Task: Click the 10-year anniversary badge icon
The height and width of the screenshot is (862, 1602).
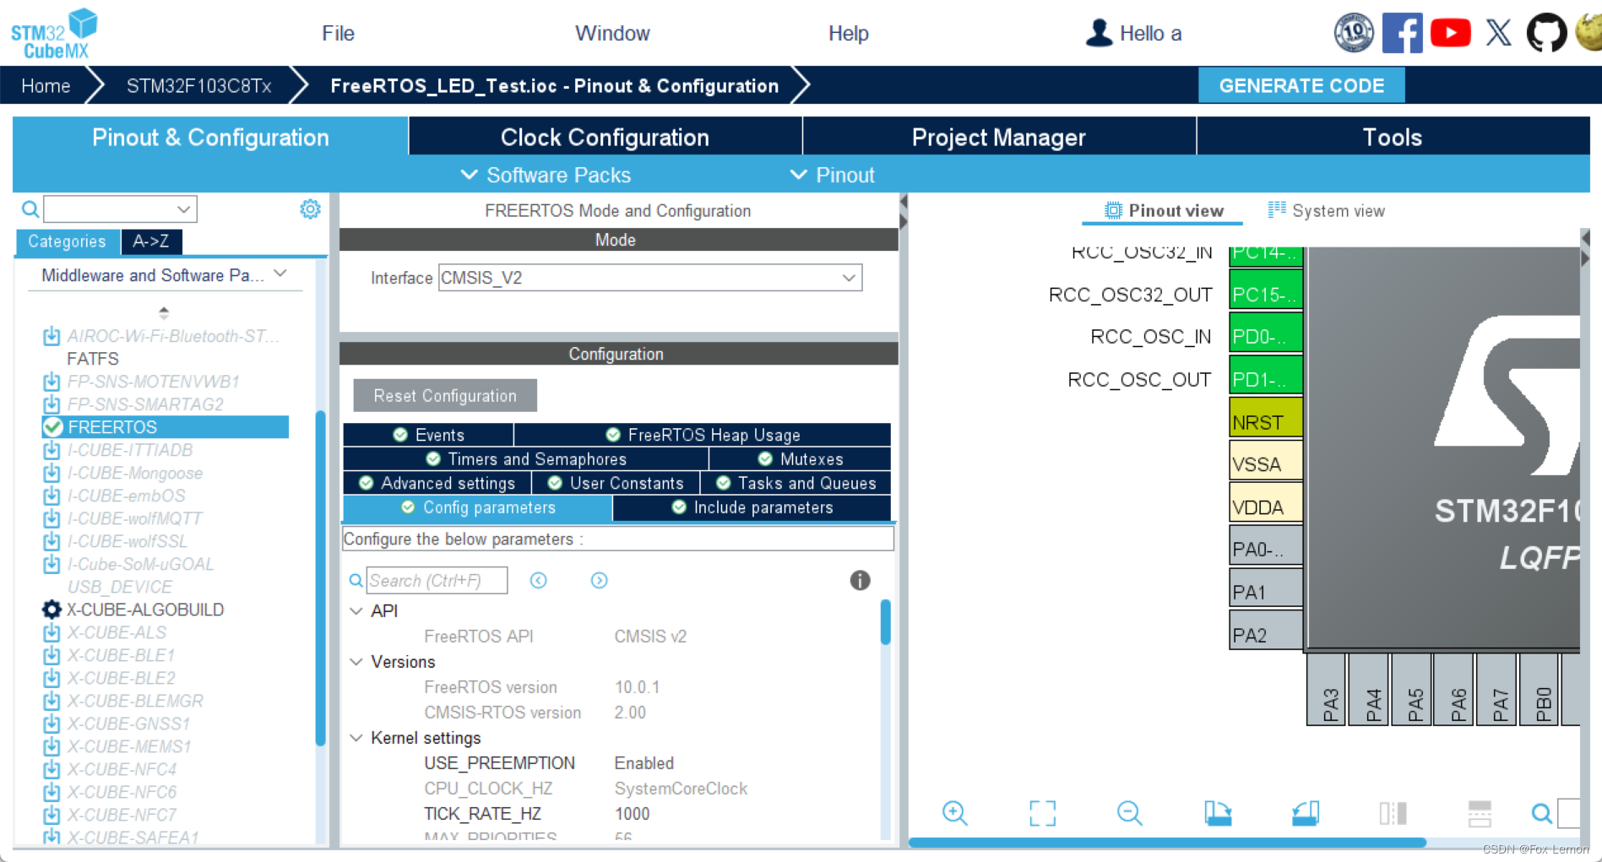Action: [1354, 33]
